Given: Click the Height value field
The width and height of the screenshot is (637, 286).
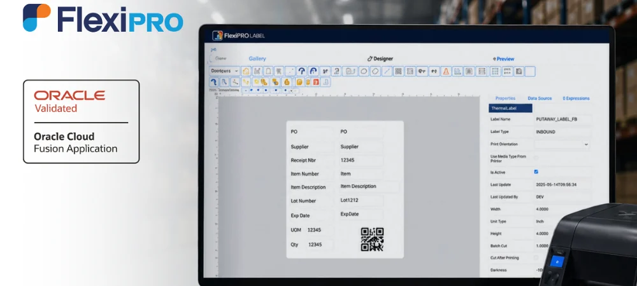Looking at the screenshot, I should point(543,234).
